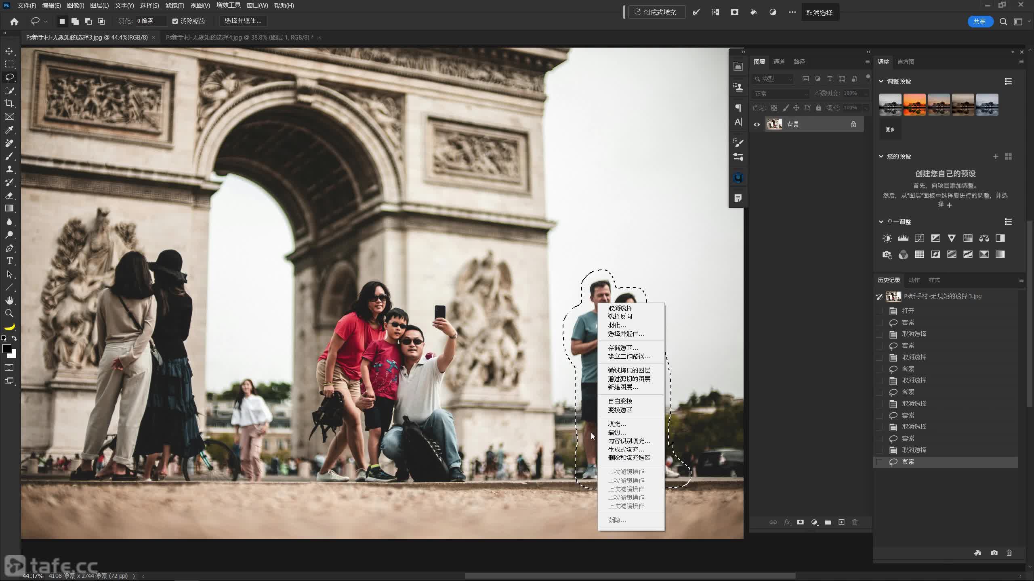Collapse the 调整预设 section

[881, 81]
